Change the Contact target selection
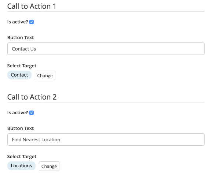 (45, 75)
